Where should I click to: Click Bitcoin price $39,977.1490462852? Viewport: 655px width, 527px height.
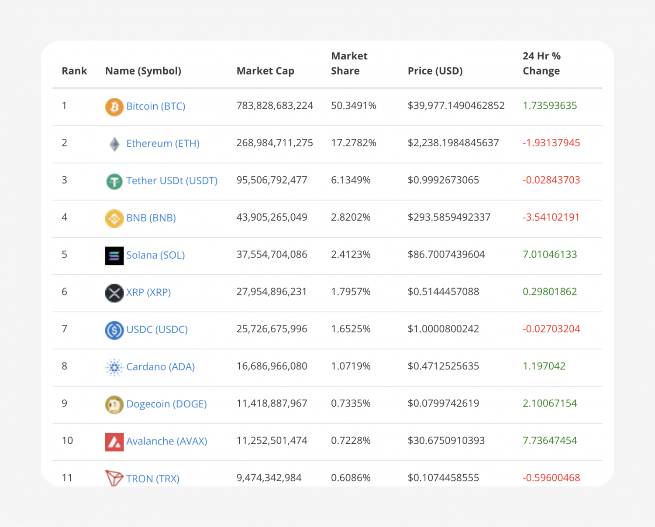click(456, 106)
